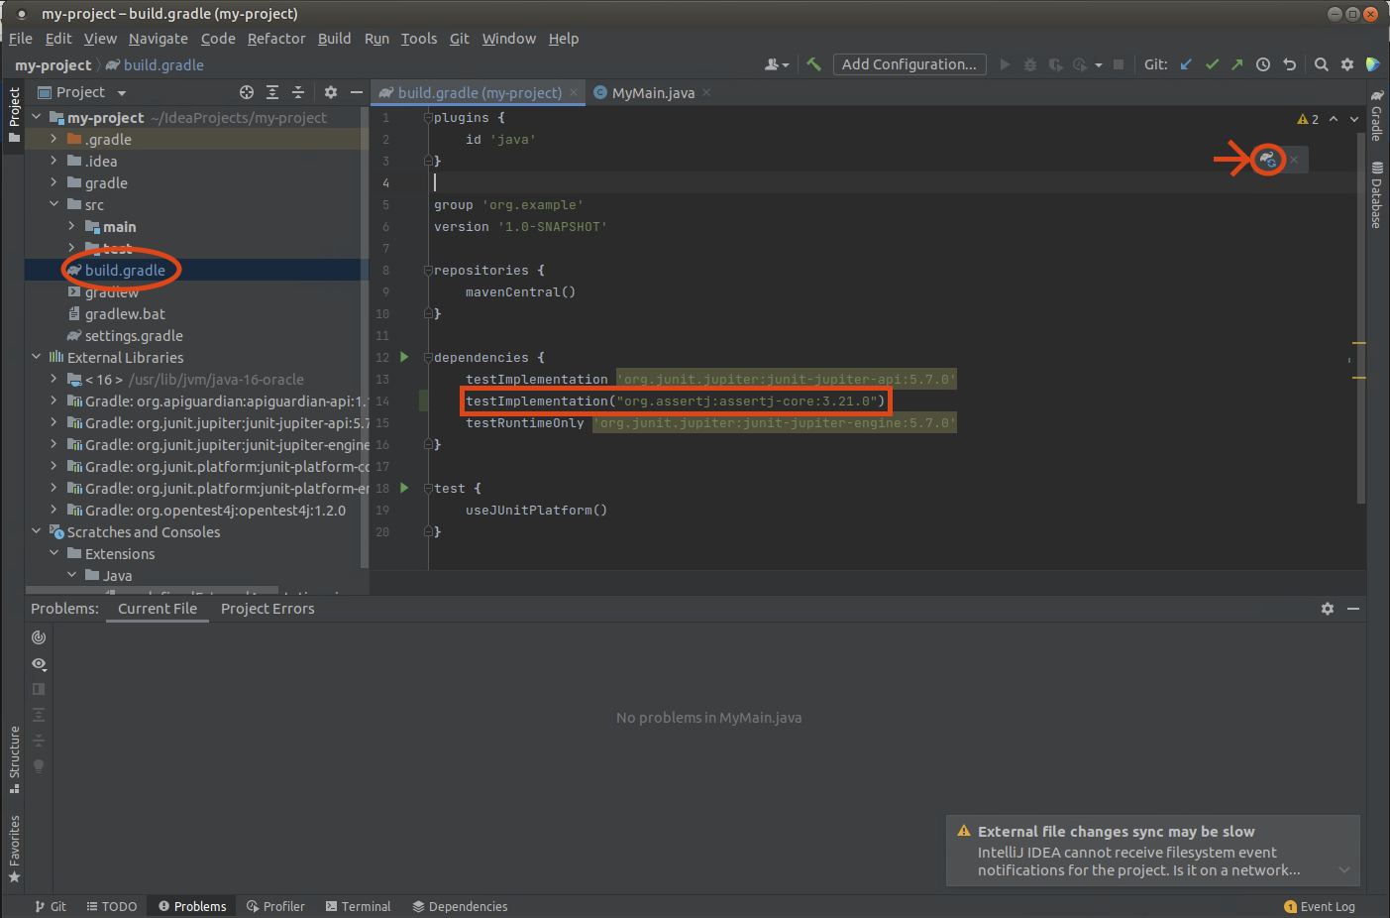Open Problems panel gear settings
The width and height of the screenshot is (1390, 918).
point(1328,609)
